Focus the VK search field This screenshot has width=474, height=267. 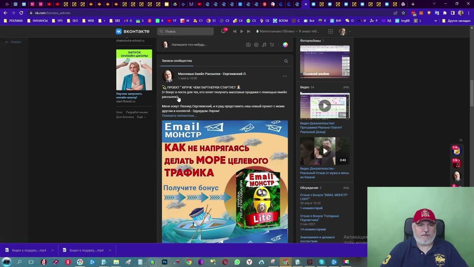click(185, 32)
